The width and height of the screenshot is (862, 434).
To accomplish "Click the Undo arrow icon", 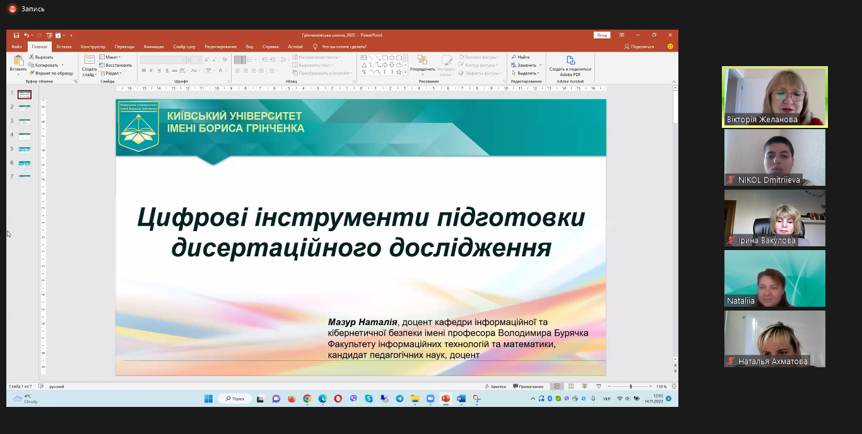I will (x=26, y=35).
